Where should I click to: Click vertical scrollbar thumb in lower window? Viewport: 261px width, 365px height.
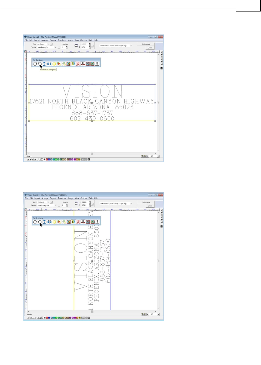(158, 261)
